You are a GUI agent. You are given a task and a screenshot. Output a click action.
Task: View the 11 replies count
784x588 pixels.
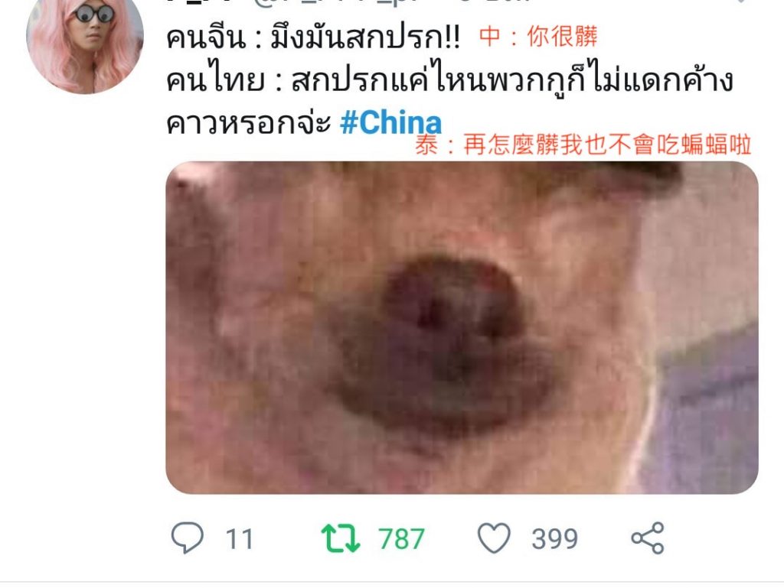pyautogui.click(x=239, y=539)
